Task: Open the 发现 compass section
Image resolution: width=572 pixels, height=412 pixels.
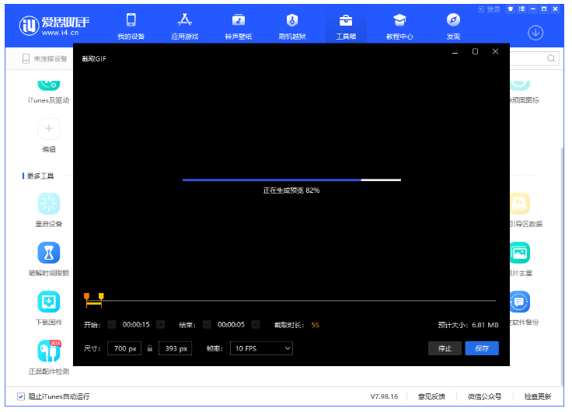Action: pos(453,26)
